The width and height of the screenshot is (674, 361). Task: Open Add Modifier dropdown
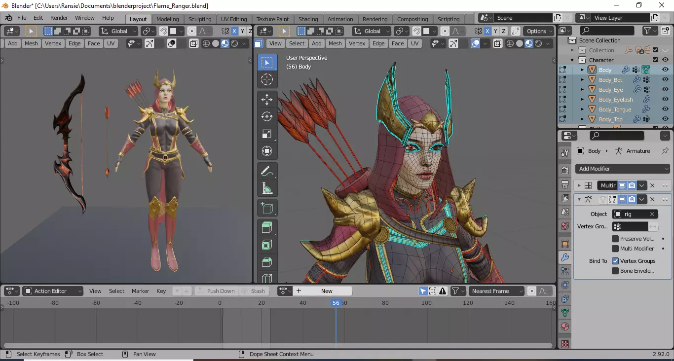tap(623, 169)
